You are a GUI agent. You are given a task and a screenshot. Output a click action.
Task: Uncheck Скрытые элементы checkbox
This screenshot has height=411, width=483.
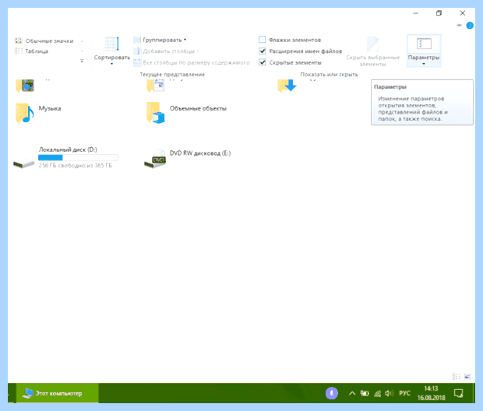[x=262, y=62]
